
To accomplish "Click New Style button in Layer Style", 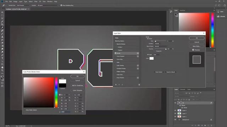I will click(x=196, y=46).
